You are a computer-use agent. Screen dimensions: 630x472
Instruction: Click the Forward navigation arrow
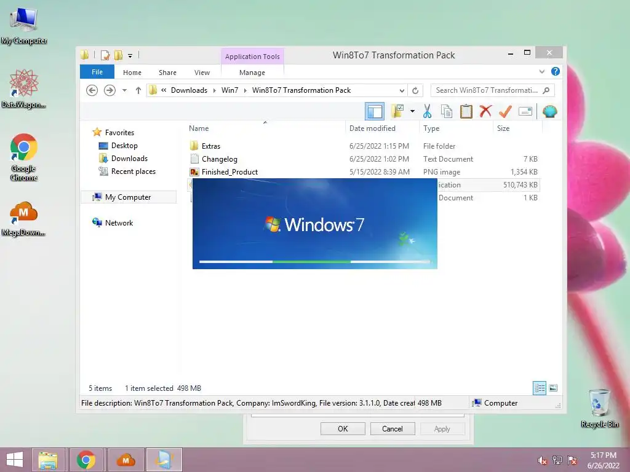pyautogui.click(x=110, y=90)
